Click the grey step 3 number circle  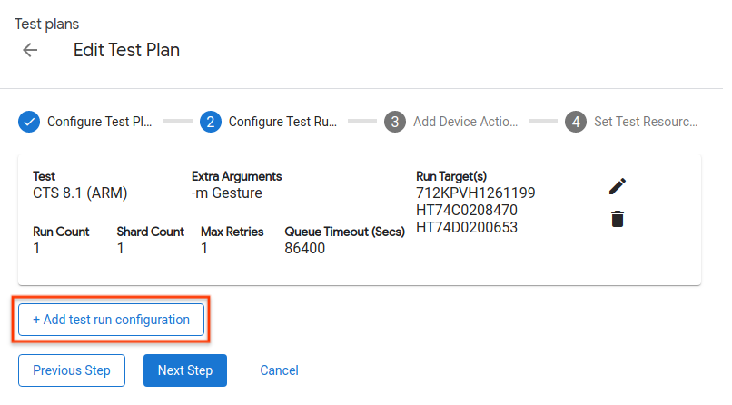point(394,122)
